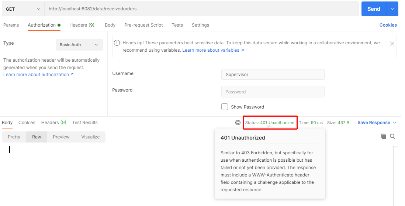Click the copy response icon
405x206 pixels.
click(384, 136)
